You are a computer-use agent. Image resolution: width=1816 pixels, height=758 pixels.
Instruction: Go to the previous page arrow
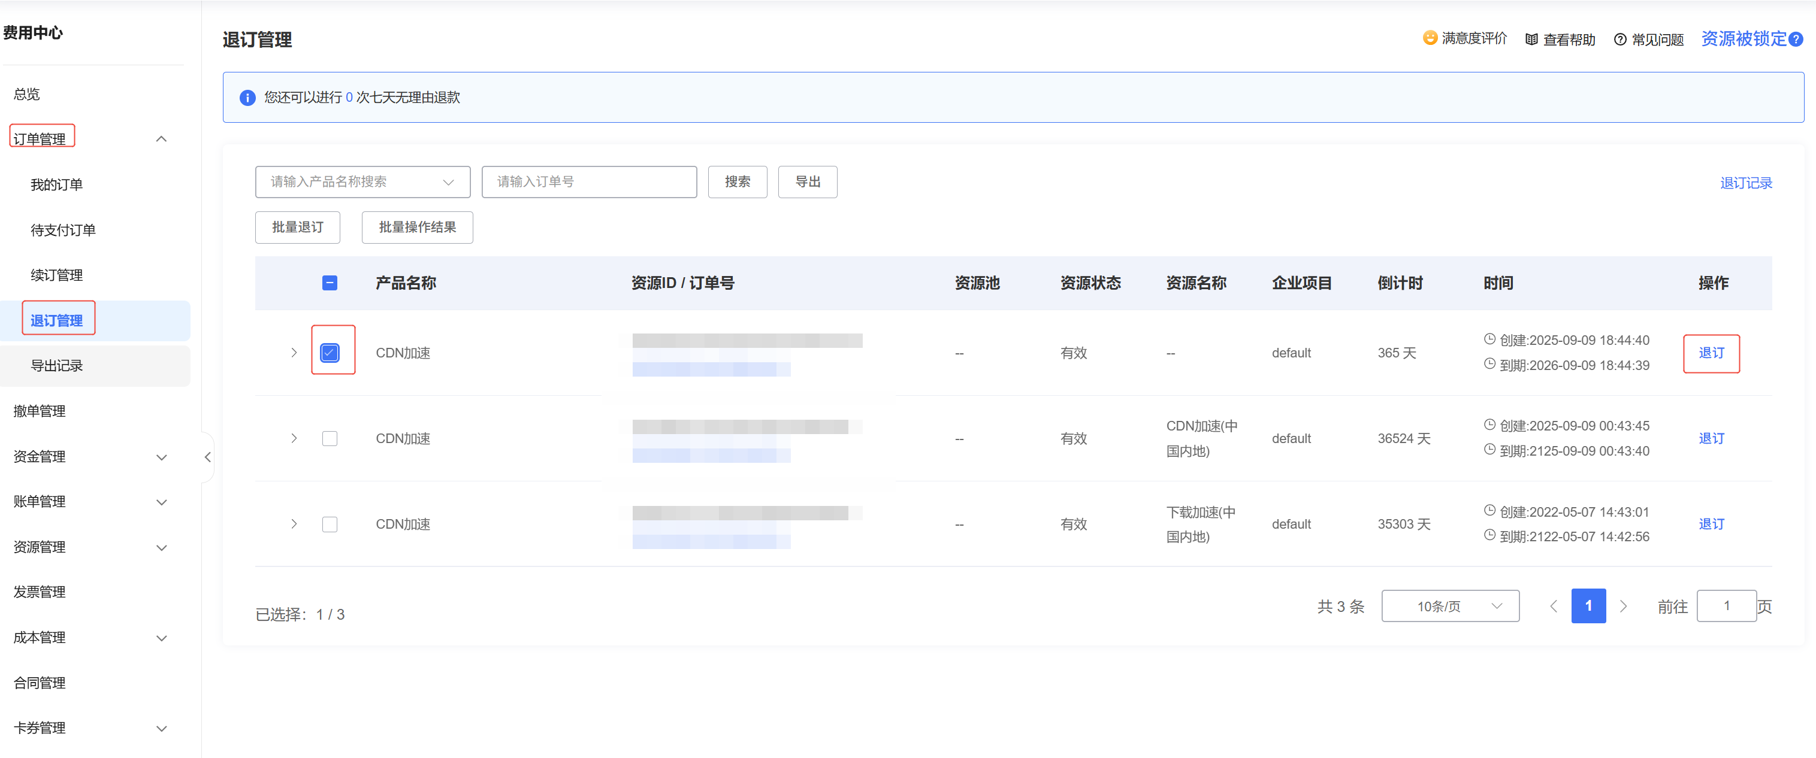pos(1553,606)
